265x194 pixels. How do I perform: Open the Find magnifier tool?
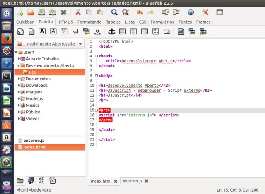(114, 12)
